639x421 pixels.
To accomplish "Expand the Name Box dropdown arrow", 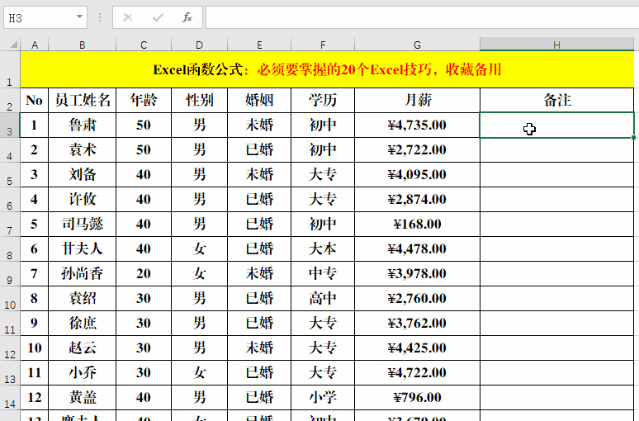I will coord(79,17).
